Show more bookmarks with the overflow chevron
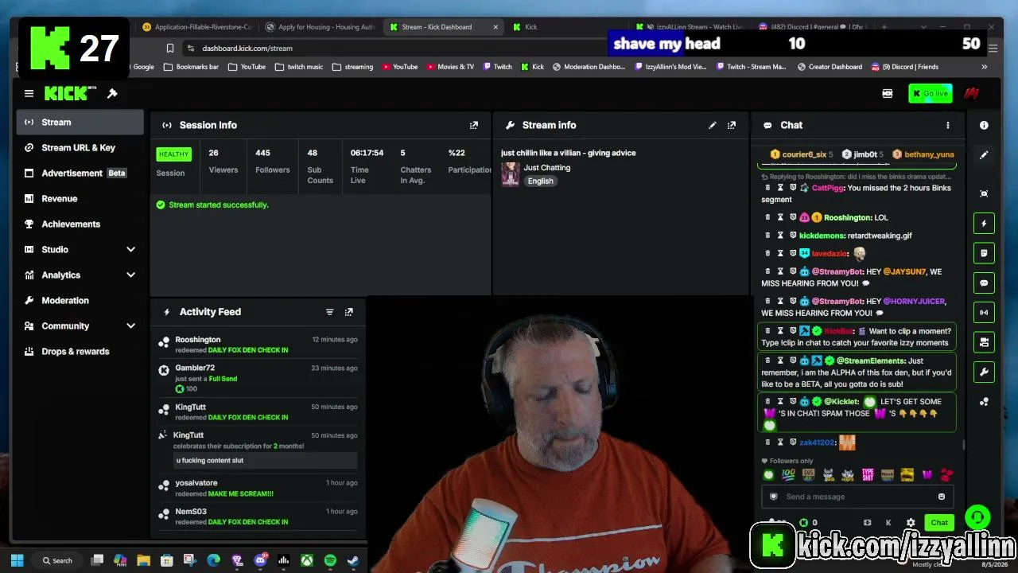Viewport: 1018px width, 573px height. point(984,67)
